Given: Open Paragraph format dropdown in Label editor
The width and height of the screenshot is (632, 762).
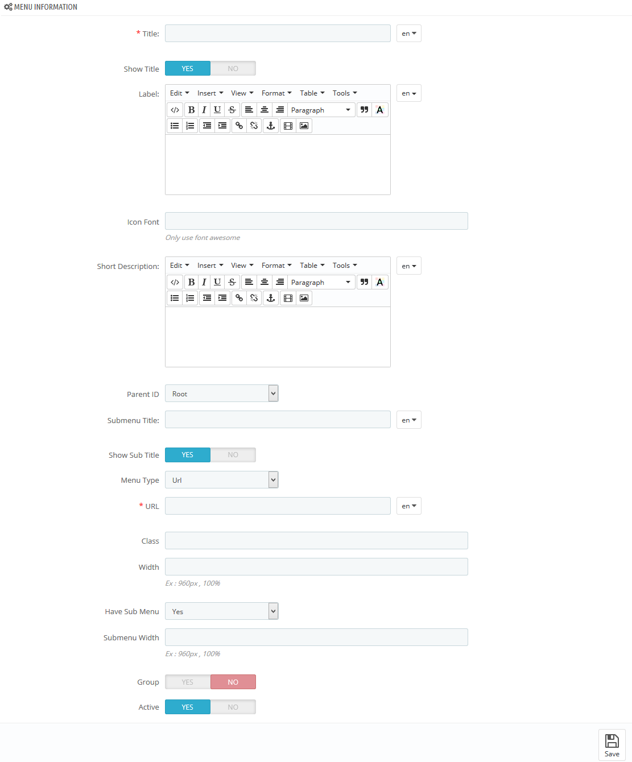Looking at the screenshot, I should click(x=321, y=110).
